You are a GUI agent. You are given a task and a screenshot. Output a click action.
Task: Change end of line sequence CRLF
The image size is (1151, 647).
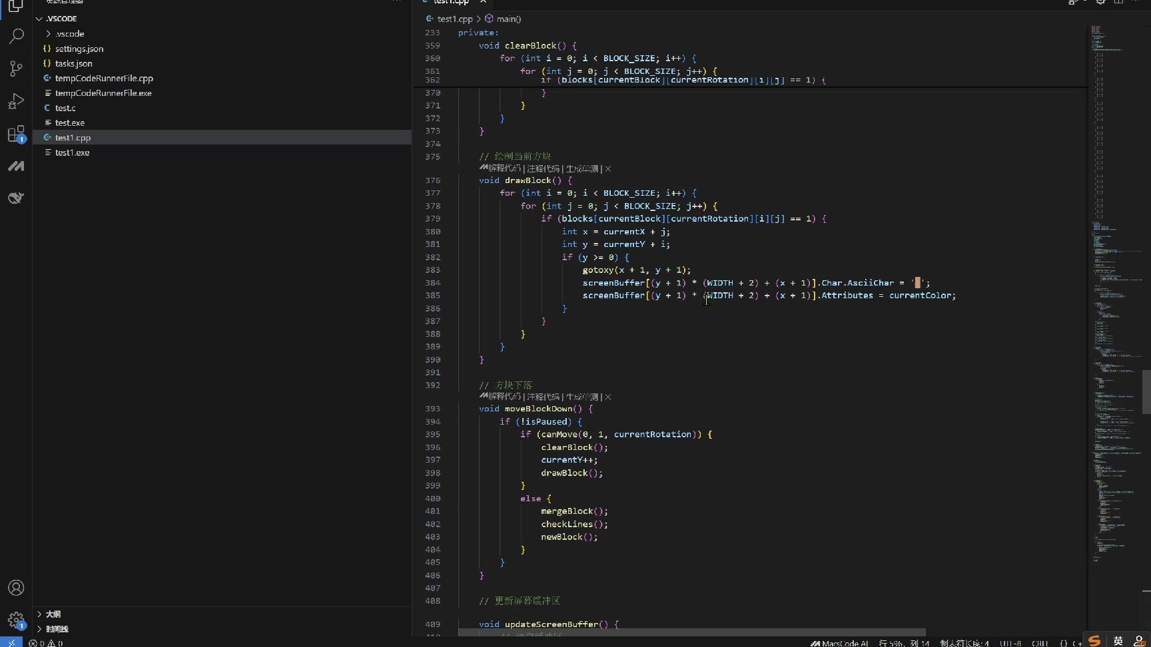[1040, 643]
